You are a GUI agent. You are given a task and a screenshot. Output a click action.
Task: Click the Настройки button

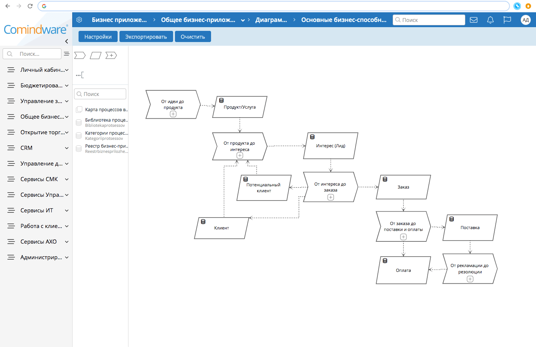click(98, 36)
